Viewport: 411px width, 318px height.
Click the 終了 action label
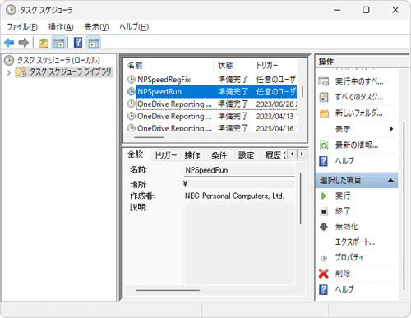pyautogui.click(x=343, y=211)
